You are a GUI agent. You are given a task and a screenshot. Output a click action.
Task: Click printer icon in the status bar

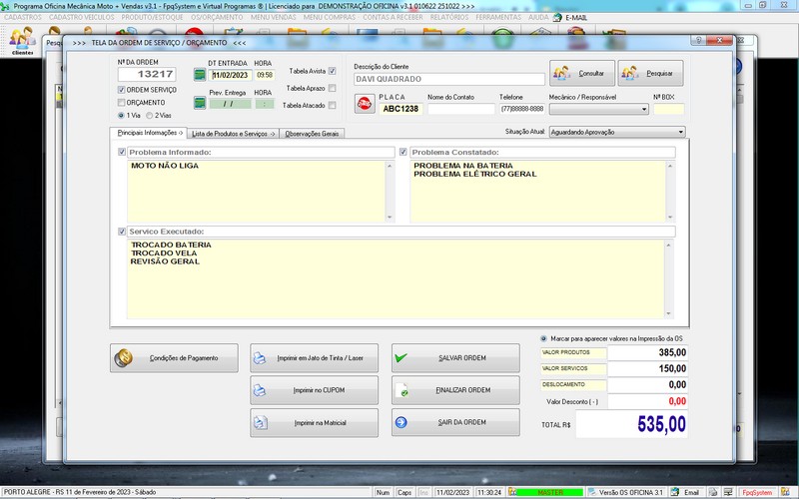[x=713, y=492]
